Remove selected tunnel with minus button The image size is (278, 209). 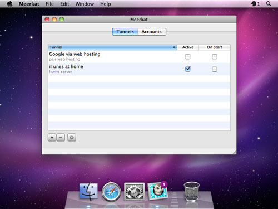tap(61, 138)
